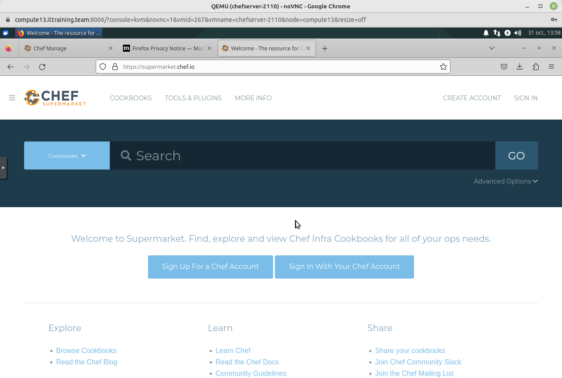Click the Chef Supermarket logo

(55, 98)
